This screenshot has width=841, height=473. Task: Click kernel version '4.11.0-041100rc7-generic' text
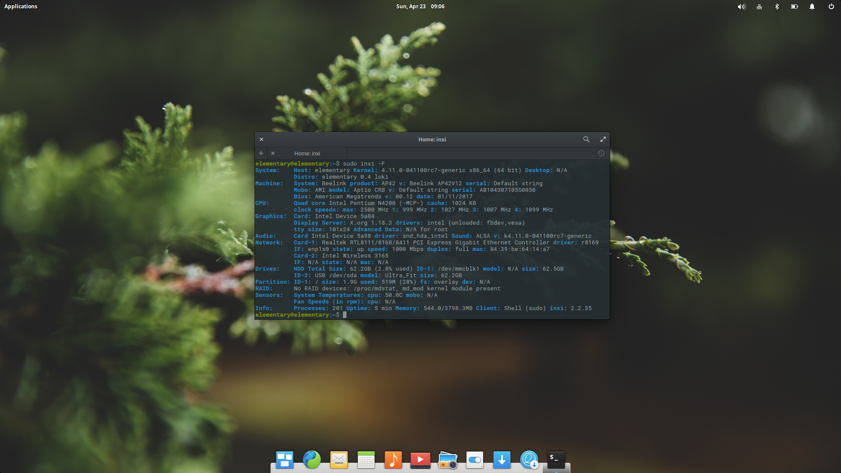tap(424, 170)
